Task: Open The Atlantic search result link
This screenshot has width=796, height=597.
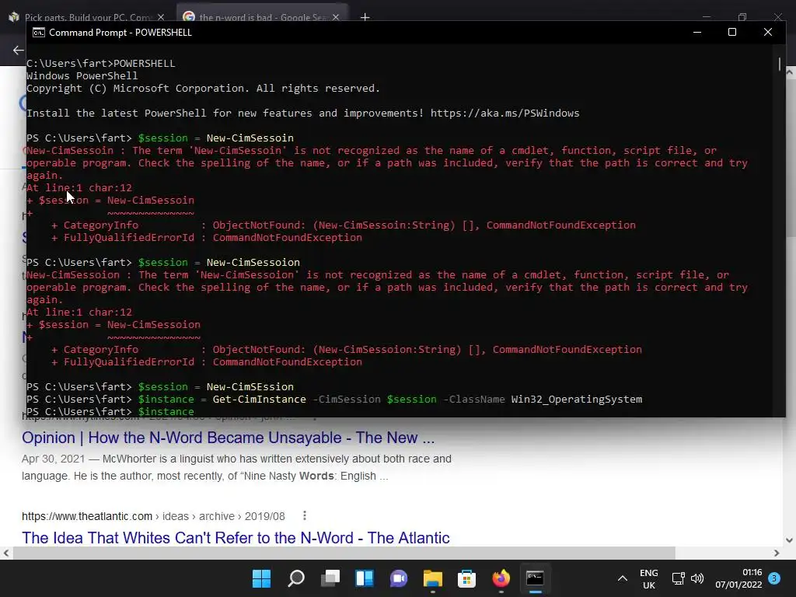Action: (x=236, y=538)
